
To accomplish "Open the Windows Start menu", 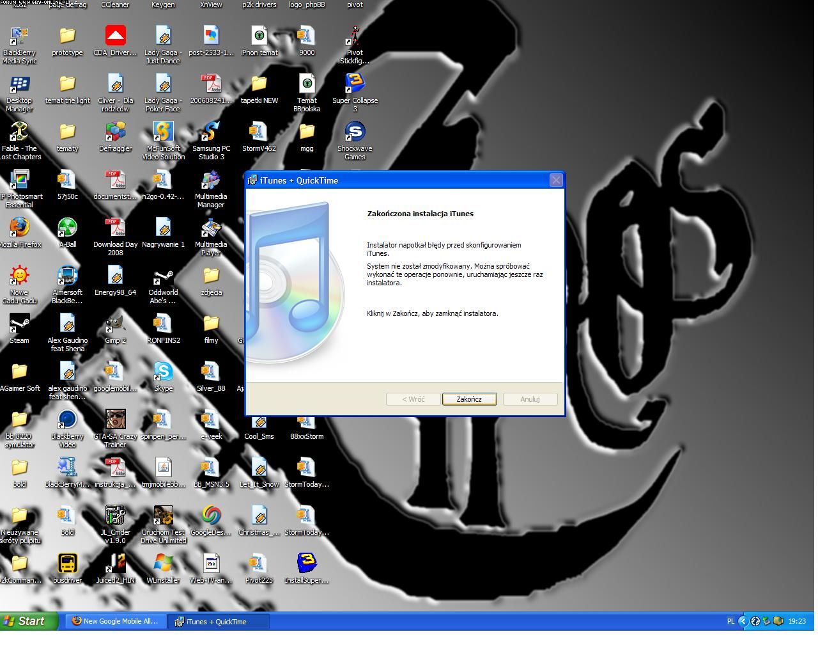I will [29, 621].
